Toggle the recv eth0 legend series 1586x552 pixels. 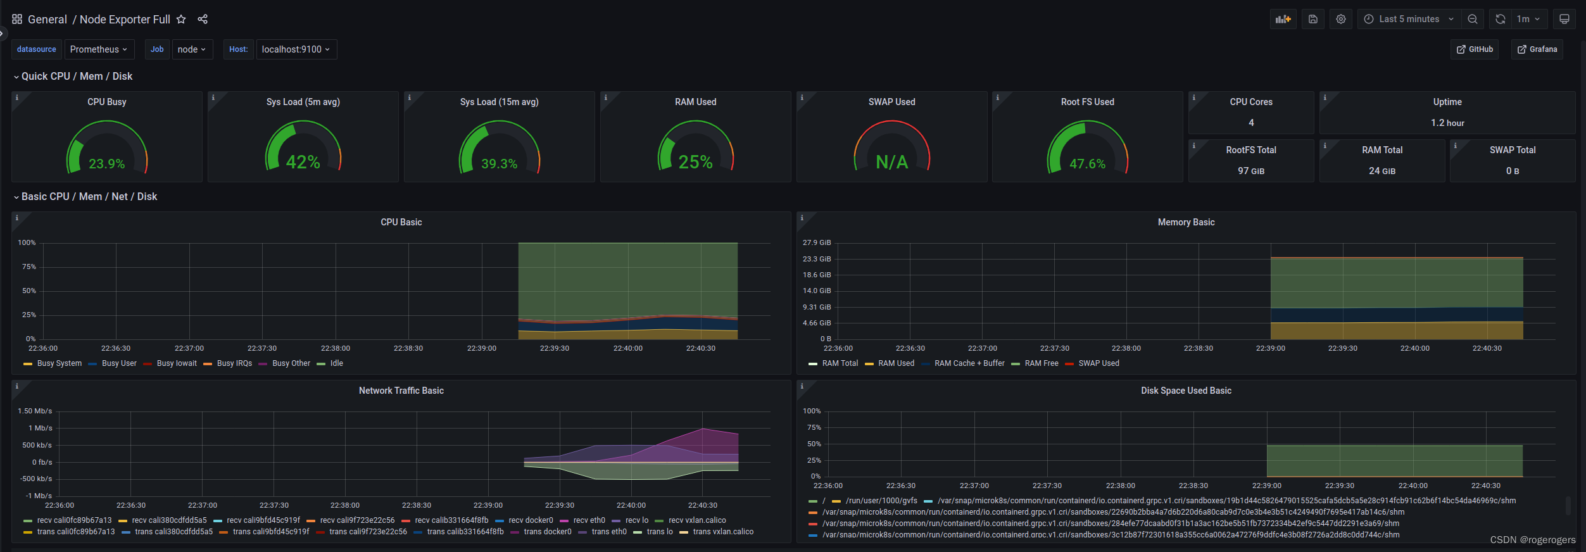pos(589,520)
